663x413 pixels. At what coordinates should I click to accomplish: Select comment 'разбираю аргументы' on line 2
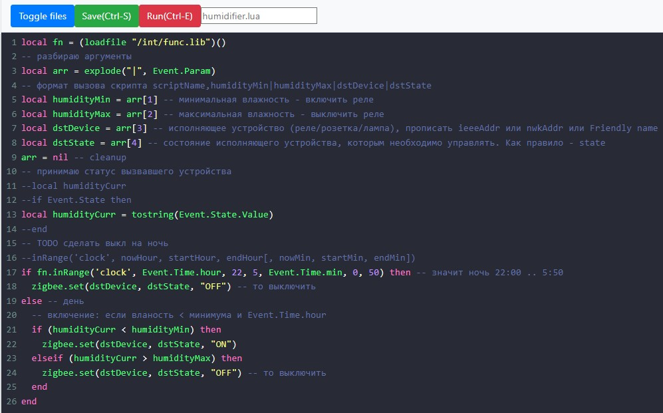84,57
